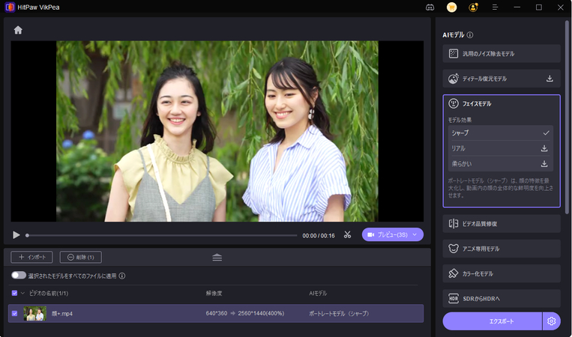The width and height of the screenshot is (572, 337).
Task: Click the 640*360 source resolution
Action: click(x=217, y=313)
